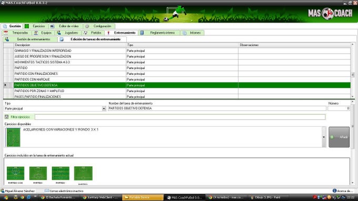Screen dimensions: 358x201
Task: Open the Paint window in the taskbar
Action: pos(266,197)
